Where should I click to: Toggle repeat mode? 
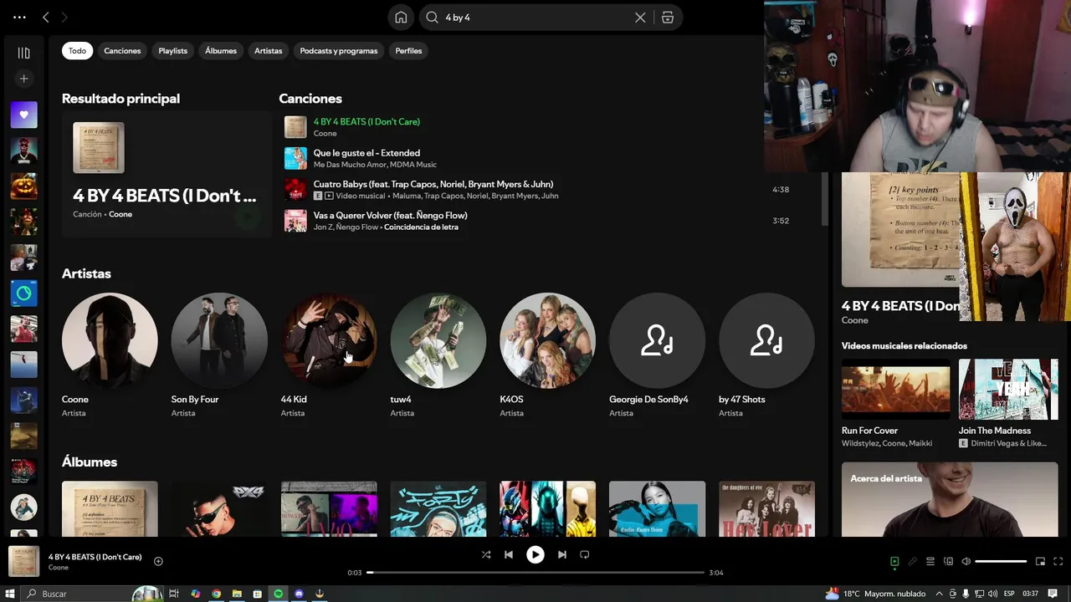click(585, 554)
